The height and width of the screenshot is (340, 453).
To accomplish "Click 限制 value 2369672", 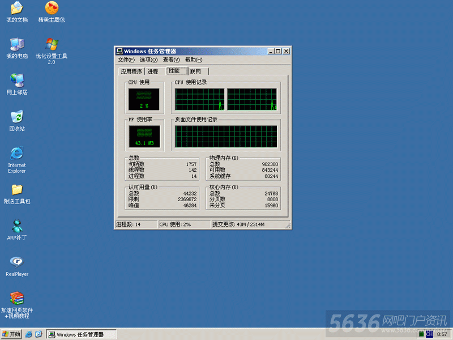I will tap(187, 199).
